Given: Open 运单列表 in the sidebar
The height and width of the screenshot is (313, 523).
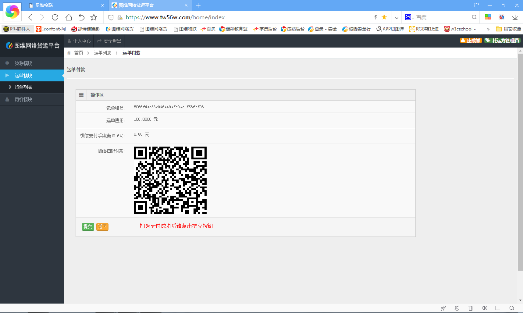Looking at the screenshot, I should pyautogui.click(x=32, y=87).
